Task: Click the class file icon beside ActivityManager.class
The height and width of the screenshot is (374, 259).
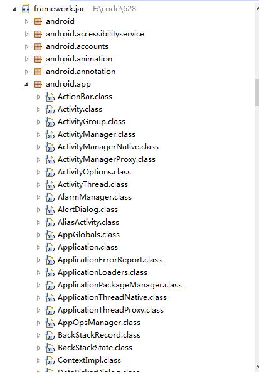Action: point(50,134)
